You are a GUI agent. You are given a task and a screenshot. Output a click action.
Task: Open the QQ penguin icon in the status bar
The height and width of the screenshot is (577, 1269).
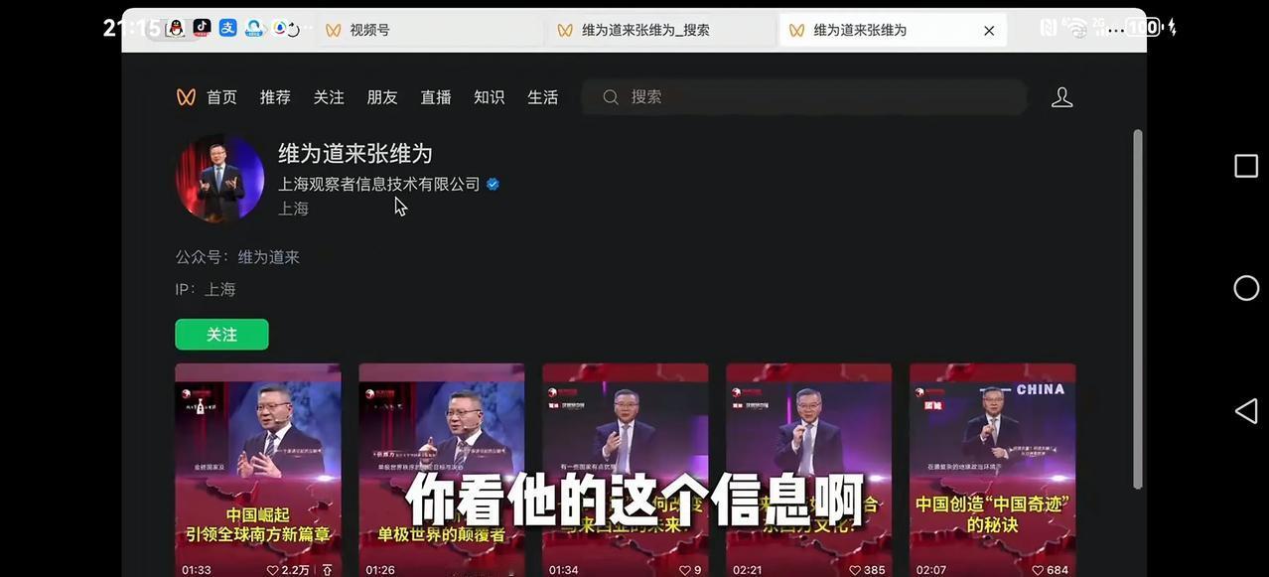[176, 28]
